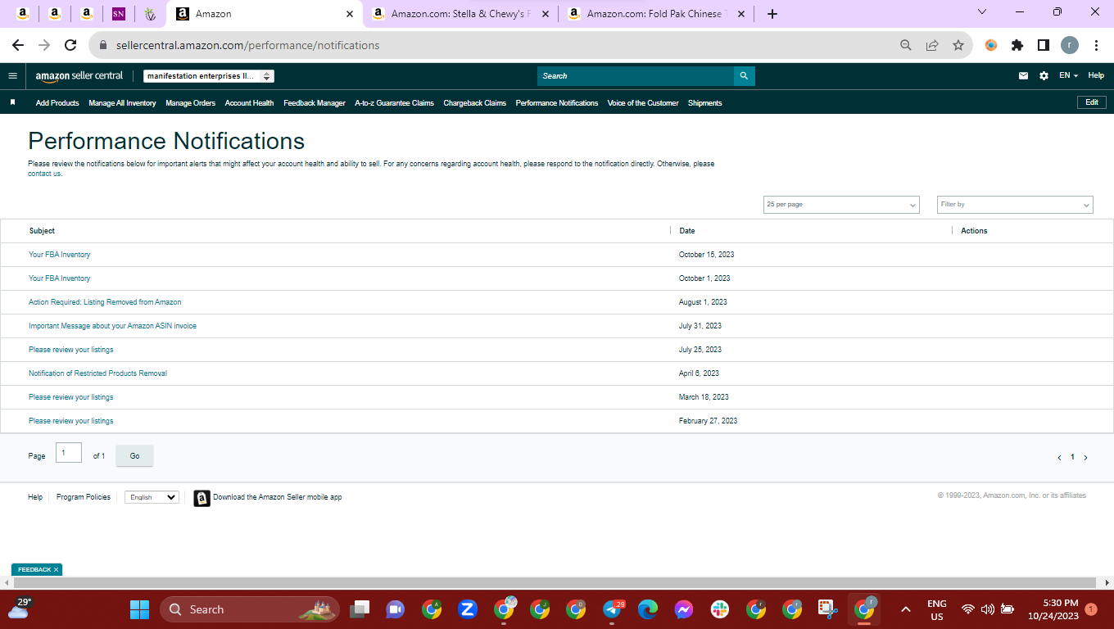
Task: Switch to the pinned SN tab
Action: (118, 14)
